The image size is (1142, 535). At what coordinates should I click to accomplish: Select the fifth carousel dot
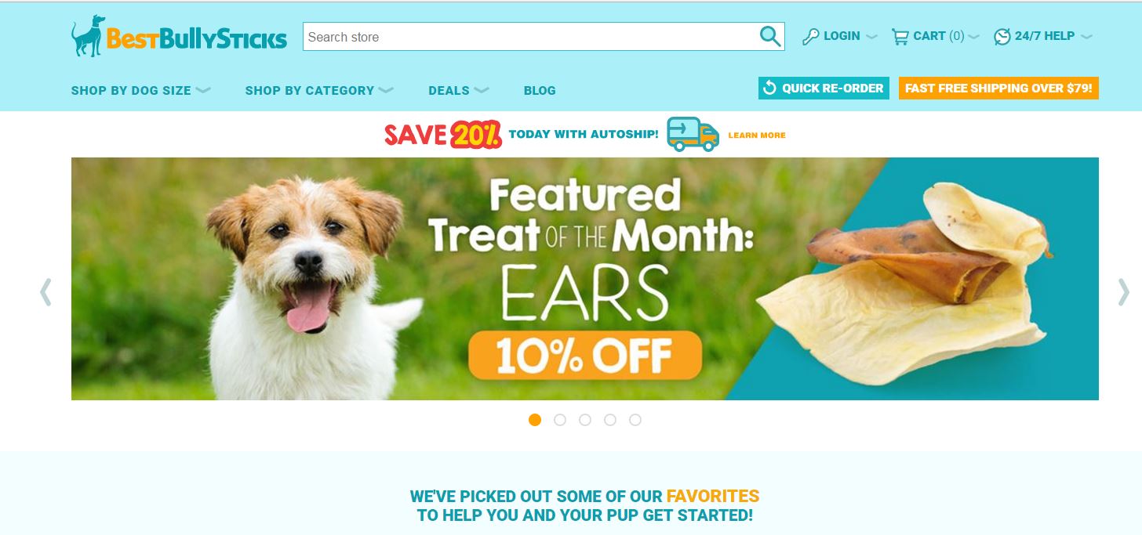pyautogui.click(x=635, y=420)
